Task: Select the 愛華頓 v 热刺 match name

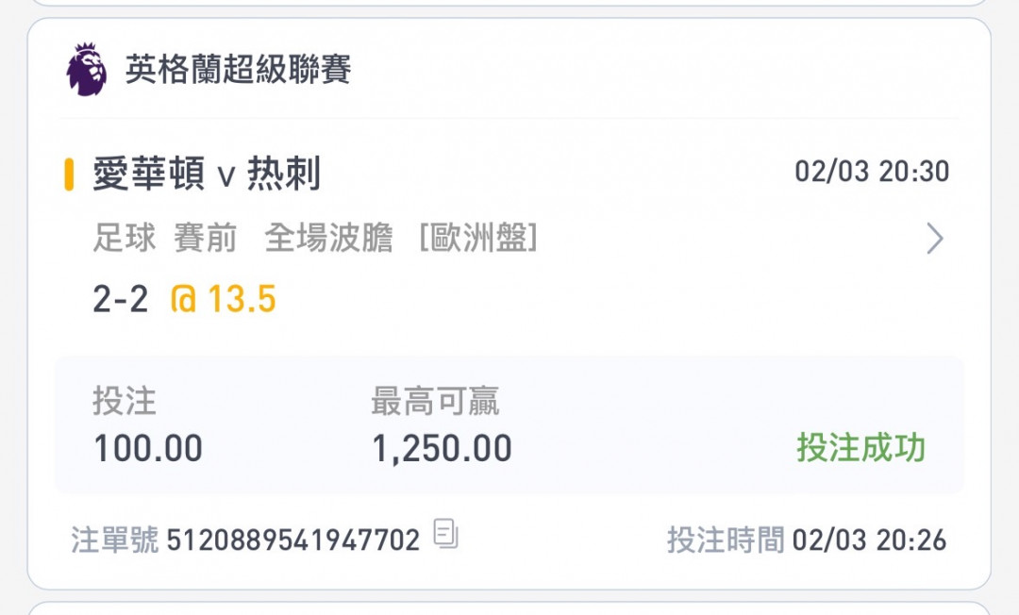Action: [x=207, y=175]
